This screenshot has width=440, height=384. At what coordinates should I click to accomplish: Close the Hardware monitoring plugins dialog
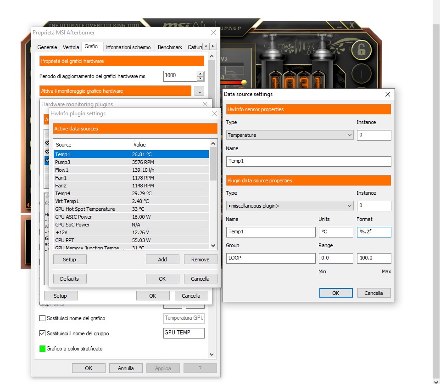(205, 104)
